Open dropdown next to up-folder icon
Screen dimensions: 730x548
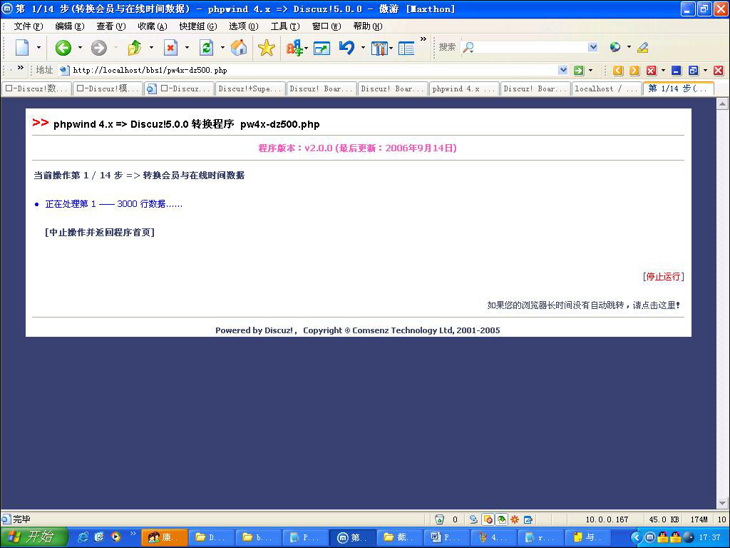coord(151,48)
